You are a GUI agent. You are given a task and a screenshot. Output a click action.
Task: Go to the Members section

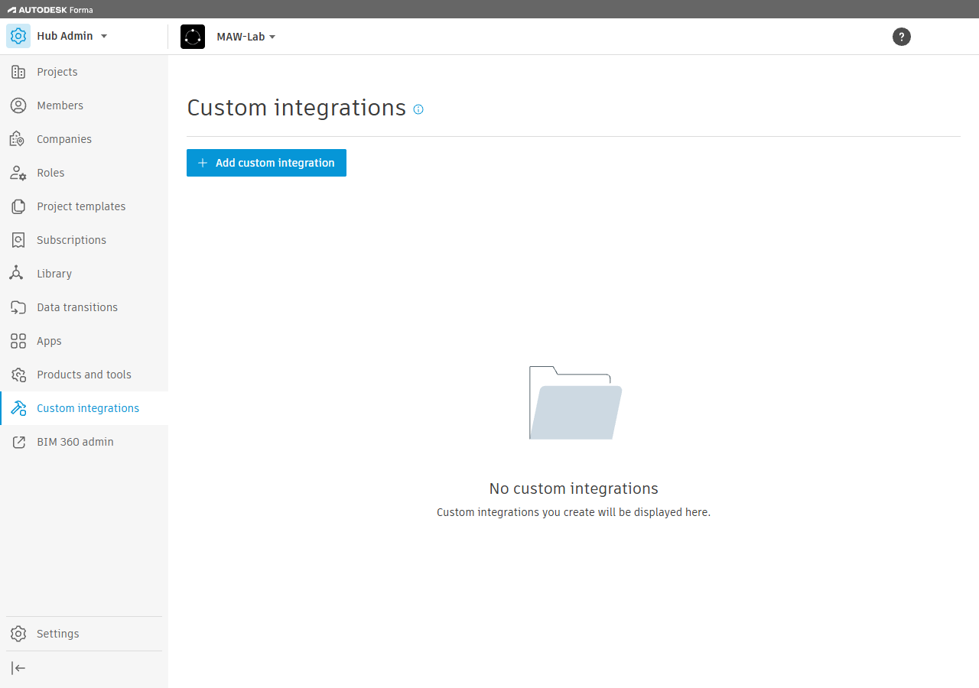click(x=60, y=105)
